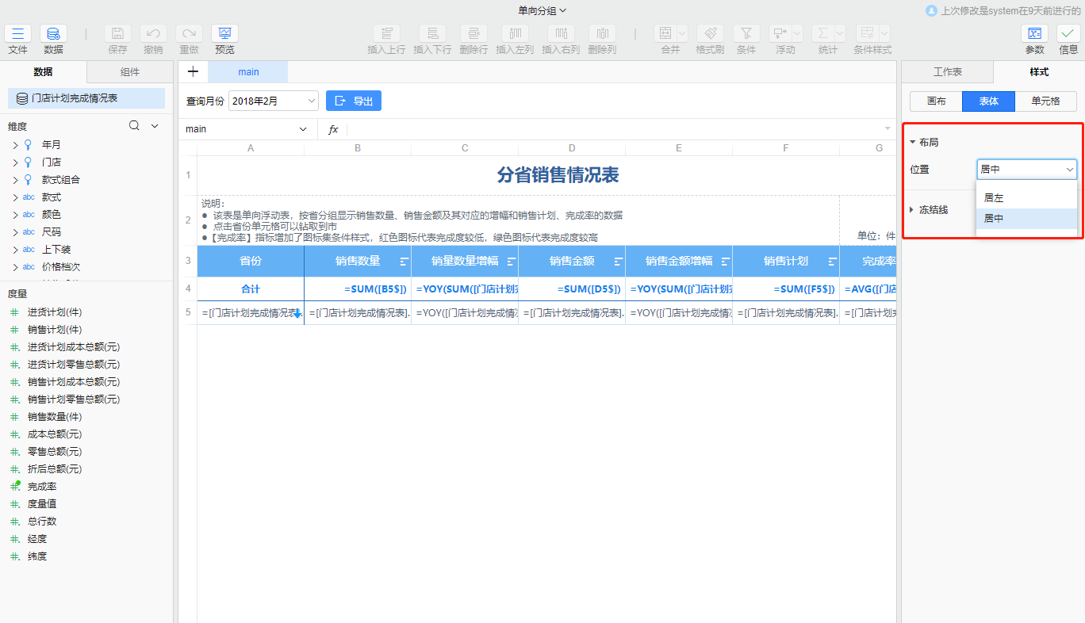Add a new sheet with the + button

click(193, 71)
